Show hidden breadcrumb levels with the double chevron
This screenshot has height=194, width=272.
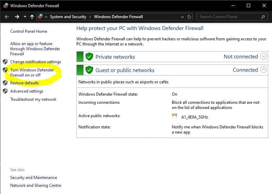[46, 17]
